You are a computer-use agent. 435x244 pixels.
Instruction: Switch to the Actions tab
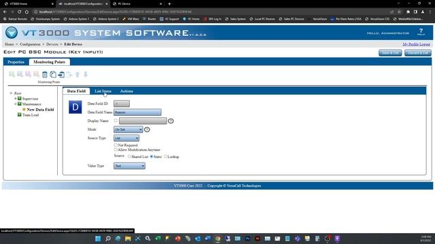point(126,91)
